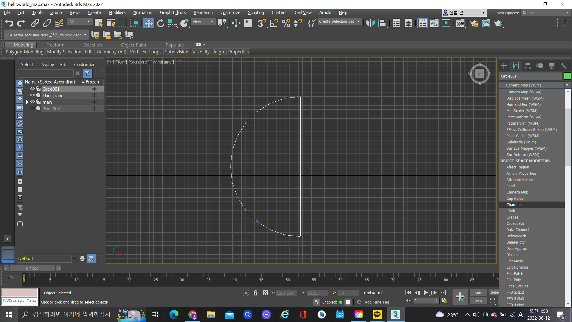This screenshot has width=572, height=322.
Task: Select the Chamfer modifier in list
Action: point(514,205)
